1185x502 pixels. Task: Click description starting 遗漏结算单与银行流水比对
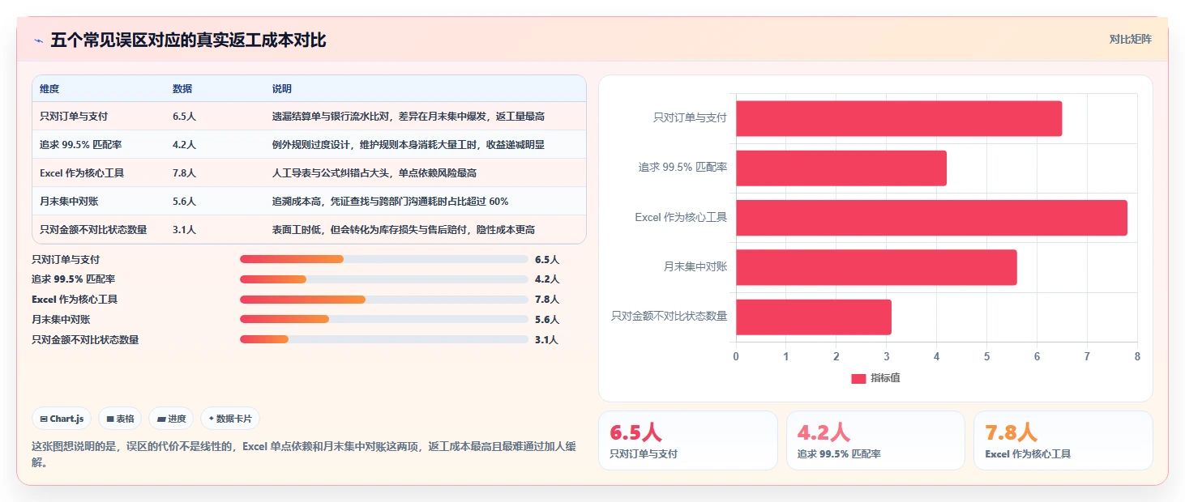click(409, 117)
